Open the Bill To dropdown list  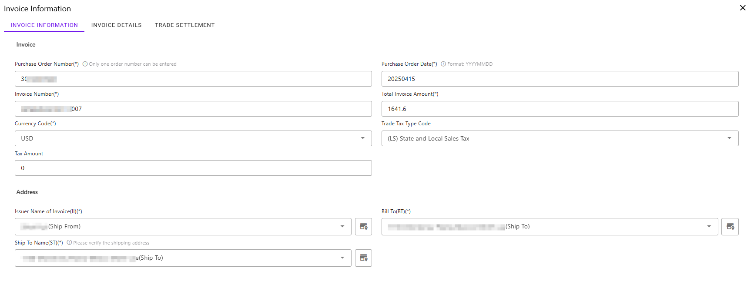709,227
